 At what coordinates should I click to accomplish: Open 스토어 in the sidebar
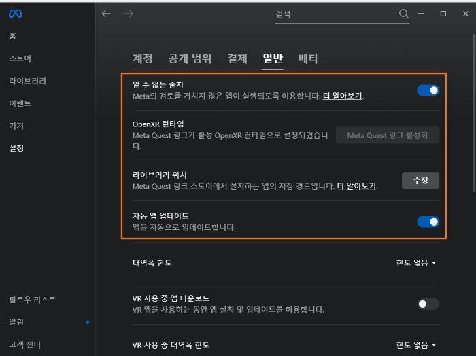tap(20, 58)
